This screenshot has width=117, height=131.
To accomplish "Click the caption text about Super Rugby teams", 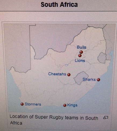I will pyautogui.click(x=54, y=120).
